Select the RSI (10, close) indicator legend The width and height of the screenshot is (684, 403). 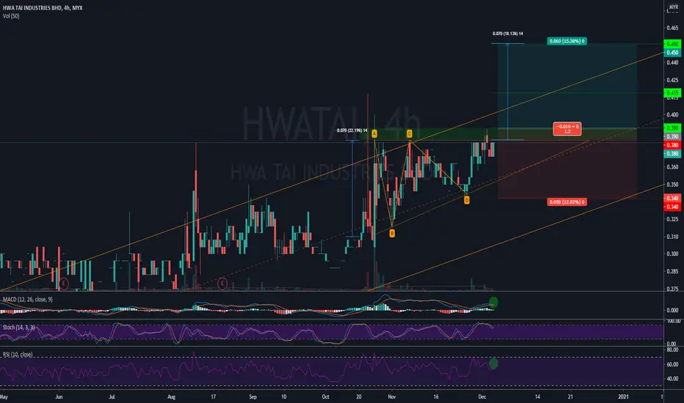[x=18, y=354]
